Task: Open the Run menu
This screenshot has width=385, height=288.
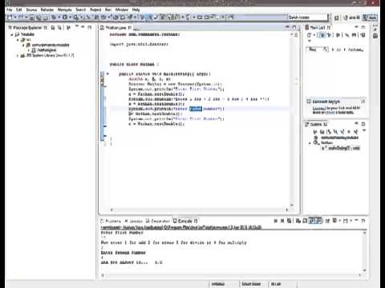Action: coord(108,10)
